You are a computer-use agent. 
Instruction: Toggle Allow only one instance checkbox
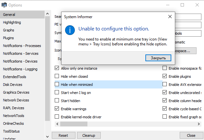tap(57, 68)
